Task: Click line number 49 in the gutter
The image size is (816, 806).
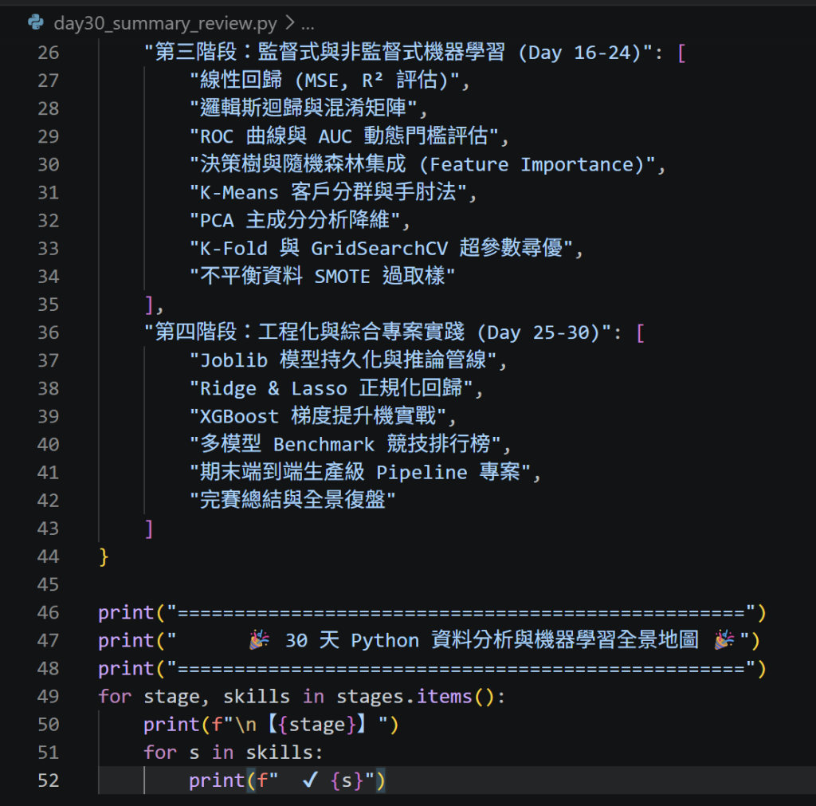Action: pos(49,697)
